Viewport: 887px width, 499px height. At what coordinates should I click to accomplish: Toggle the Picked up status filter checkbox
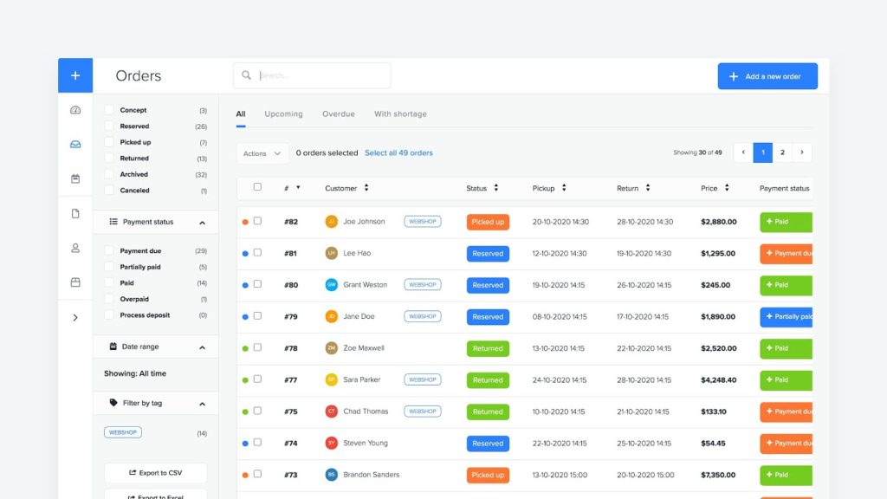(x=109, y=142)
